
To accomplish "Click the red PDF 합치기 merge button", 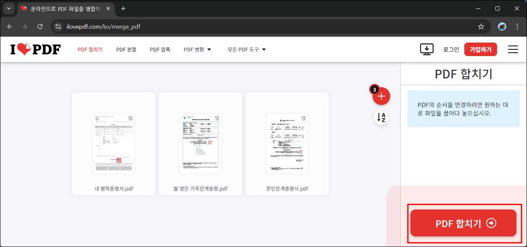I will coord(463,223).
